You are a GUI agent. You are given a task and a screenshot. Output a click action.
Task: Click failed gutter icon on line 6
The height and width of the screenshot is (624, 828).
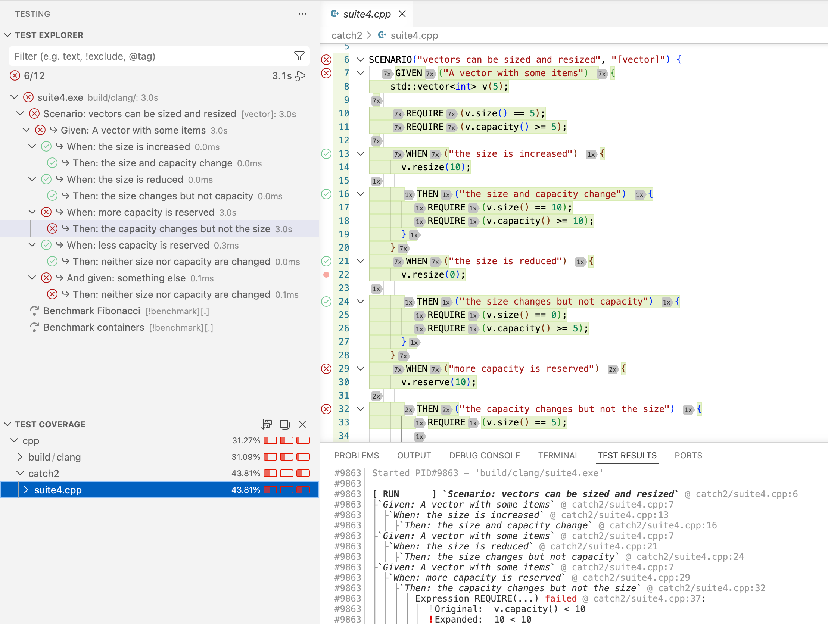click(x=326, y=59)
